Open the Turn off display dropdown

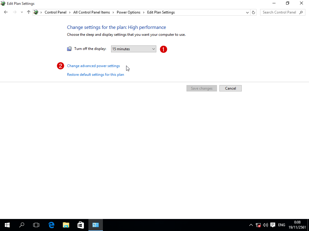pos(133,49)
